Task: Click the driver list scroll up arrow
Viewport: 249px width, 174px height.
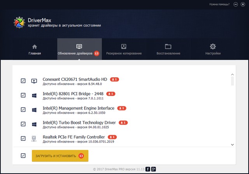Action: pos(232,75)
